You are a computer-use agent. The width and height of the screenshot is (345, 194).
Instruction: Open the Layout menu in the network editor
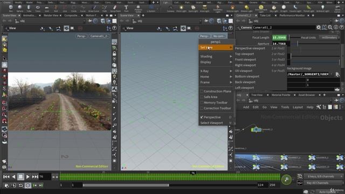(298, 107)
